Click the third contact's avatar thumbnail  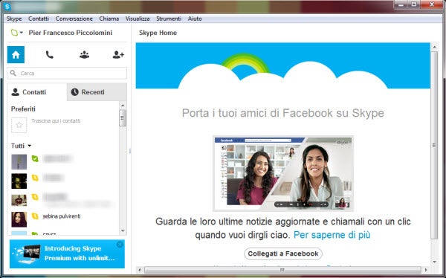click(19, 200)
